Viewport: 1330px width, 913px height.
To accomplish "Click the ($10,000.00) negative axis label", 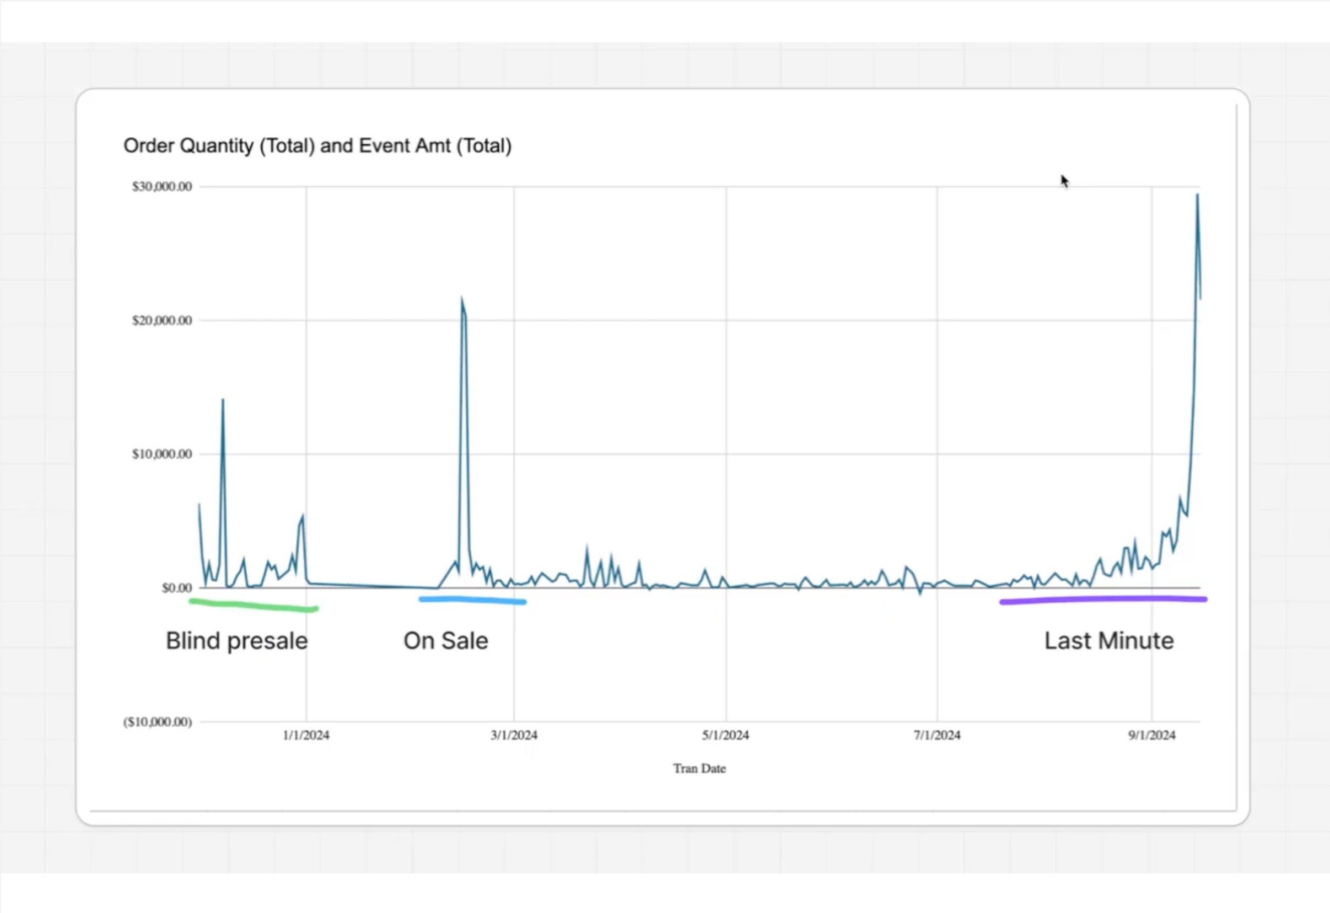I will tap(158, 722).
